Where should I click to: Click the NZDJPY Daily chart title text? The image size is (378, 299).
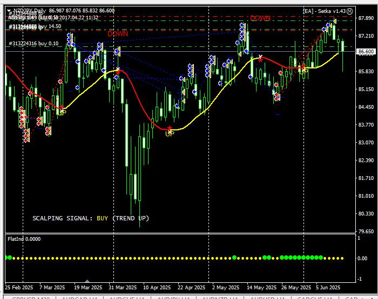[29, 11]
